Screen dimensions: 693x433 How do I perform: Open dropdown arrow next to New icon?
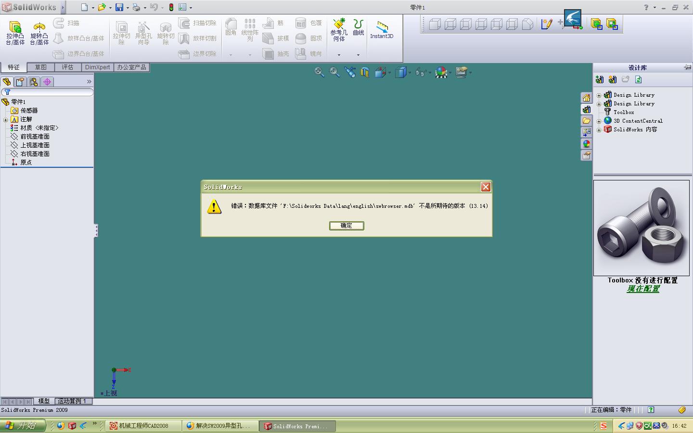click(93, 8)
